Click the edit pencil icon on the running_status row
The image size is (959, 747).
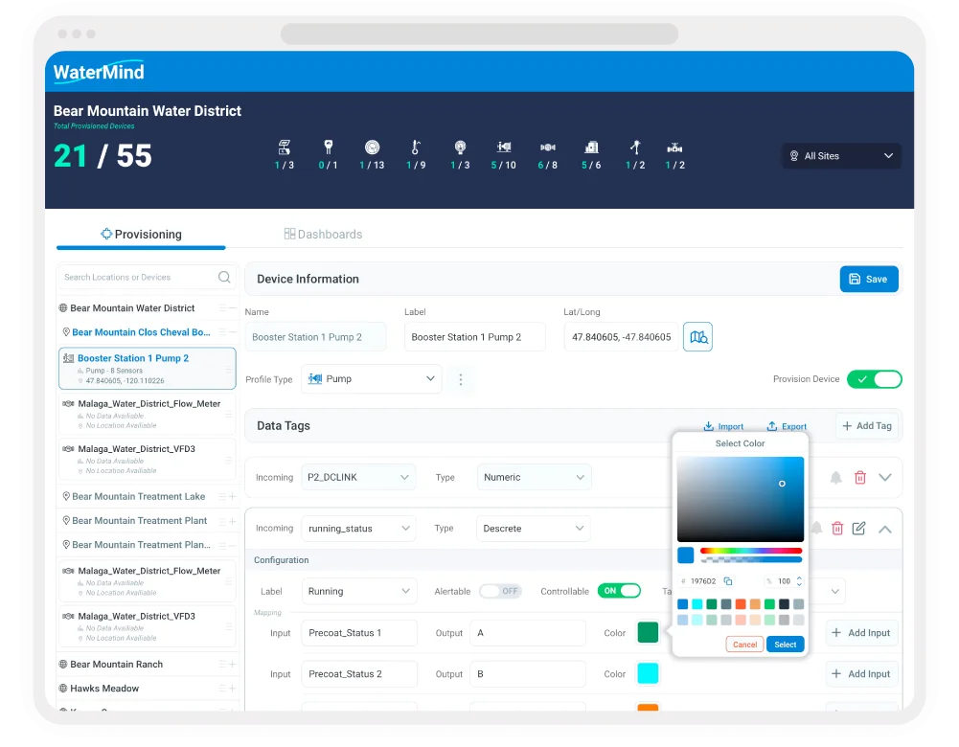[x=858, y=528]
